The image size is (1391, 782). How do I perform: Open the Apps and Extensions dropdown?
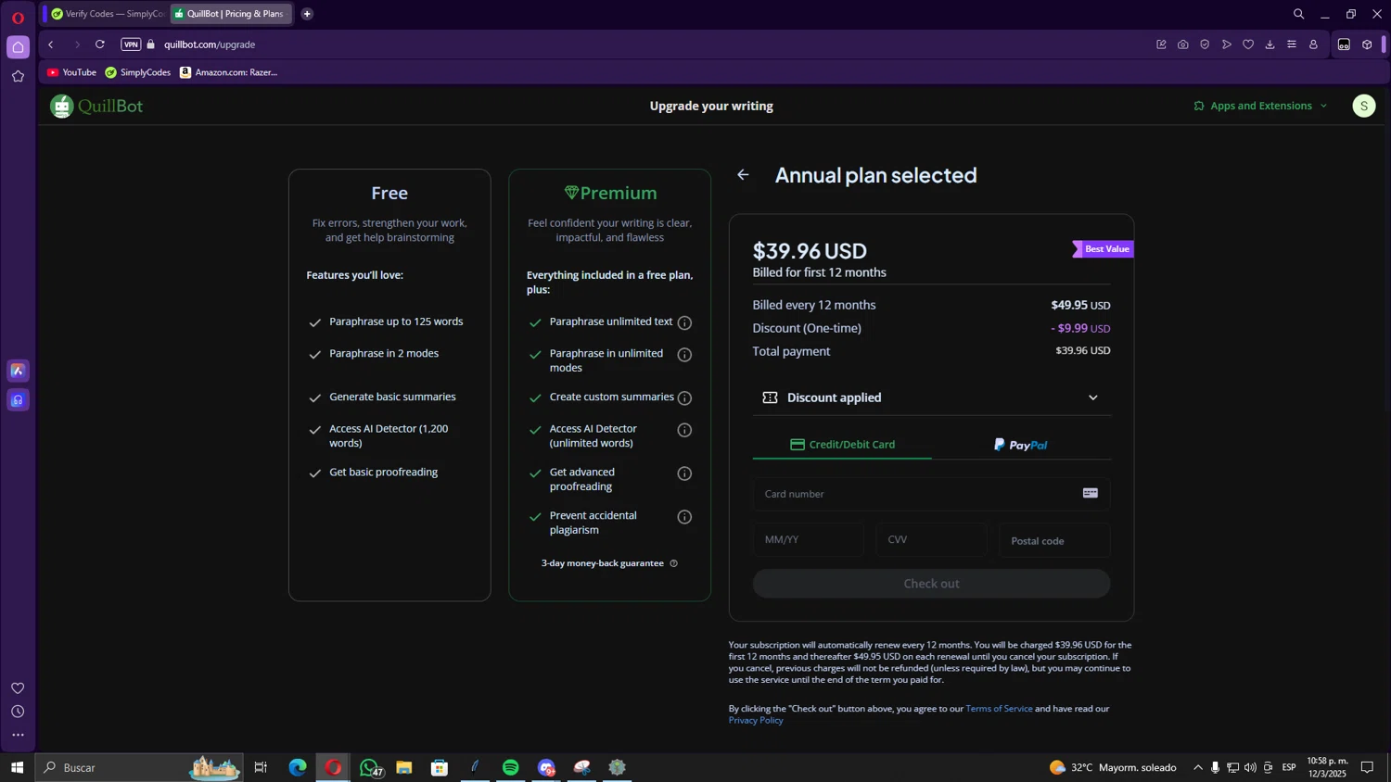coord(1260,106)
